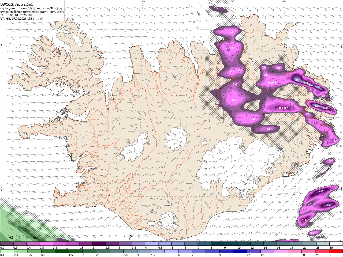Click the white Hofsjökull glacier in central Iceland
This screenshot has width=343, height=257.
coord(176,139)
